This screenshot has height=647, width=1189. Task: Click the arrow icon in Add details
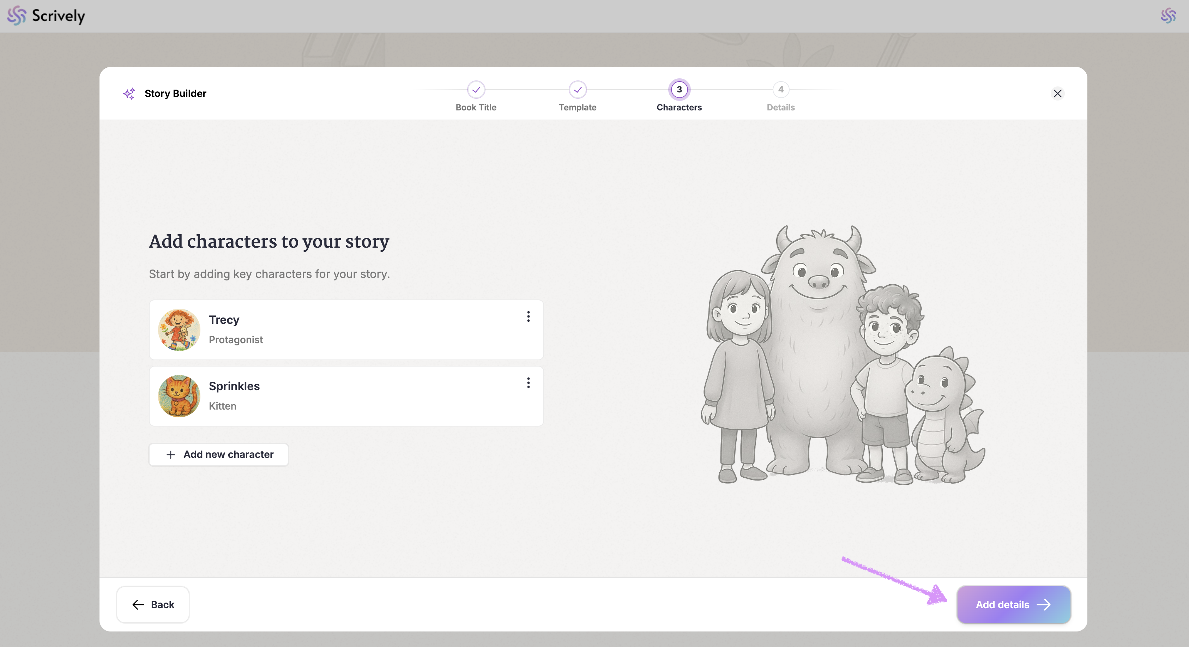tap(1044, 605)
